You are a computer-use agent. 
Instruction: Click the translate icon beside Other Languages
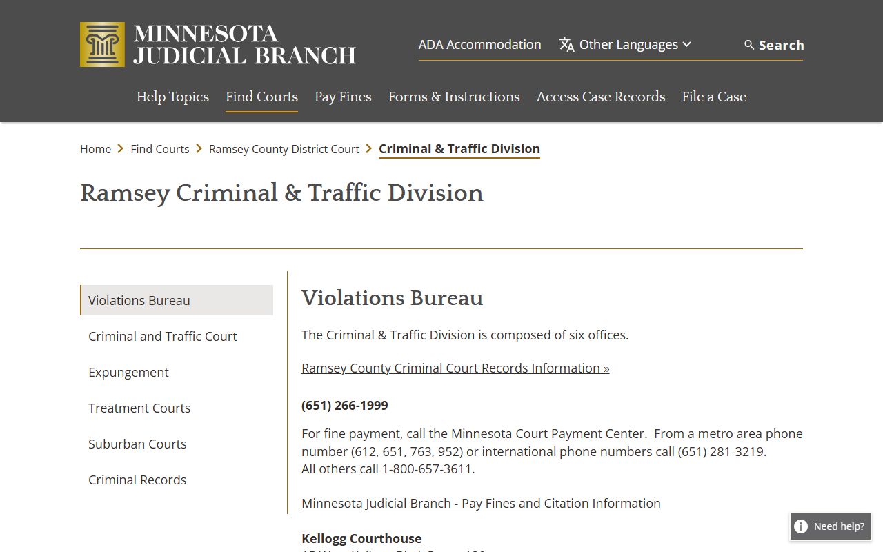(x=566, y=45)
